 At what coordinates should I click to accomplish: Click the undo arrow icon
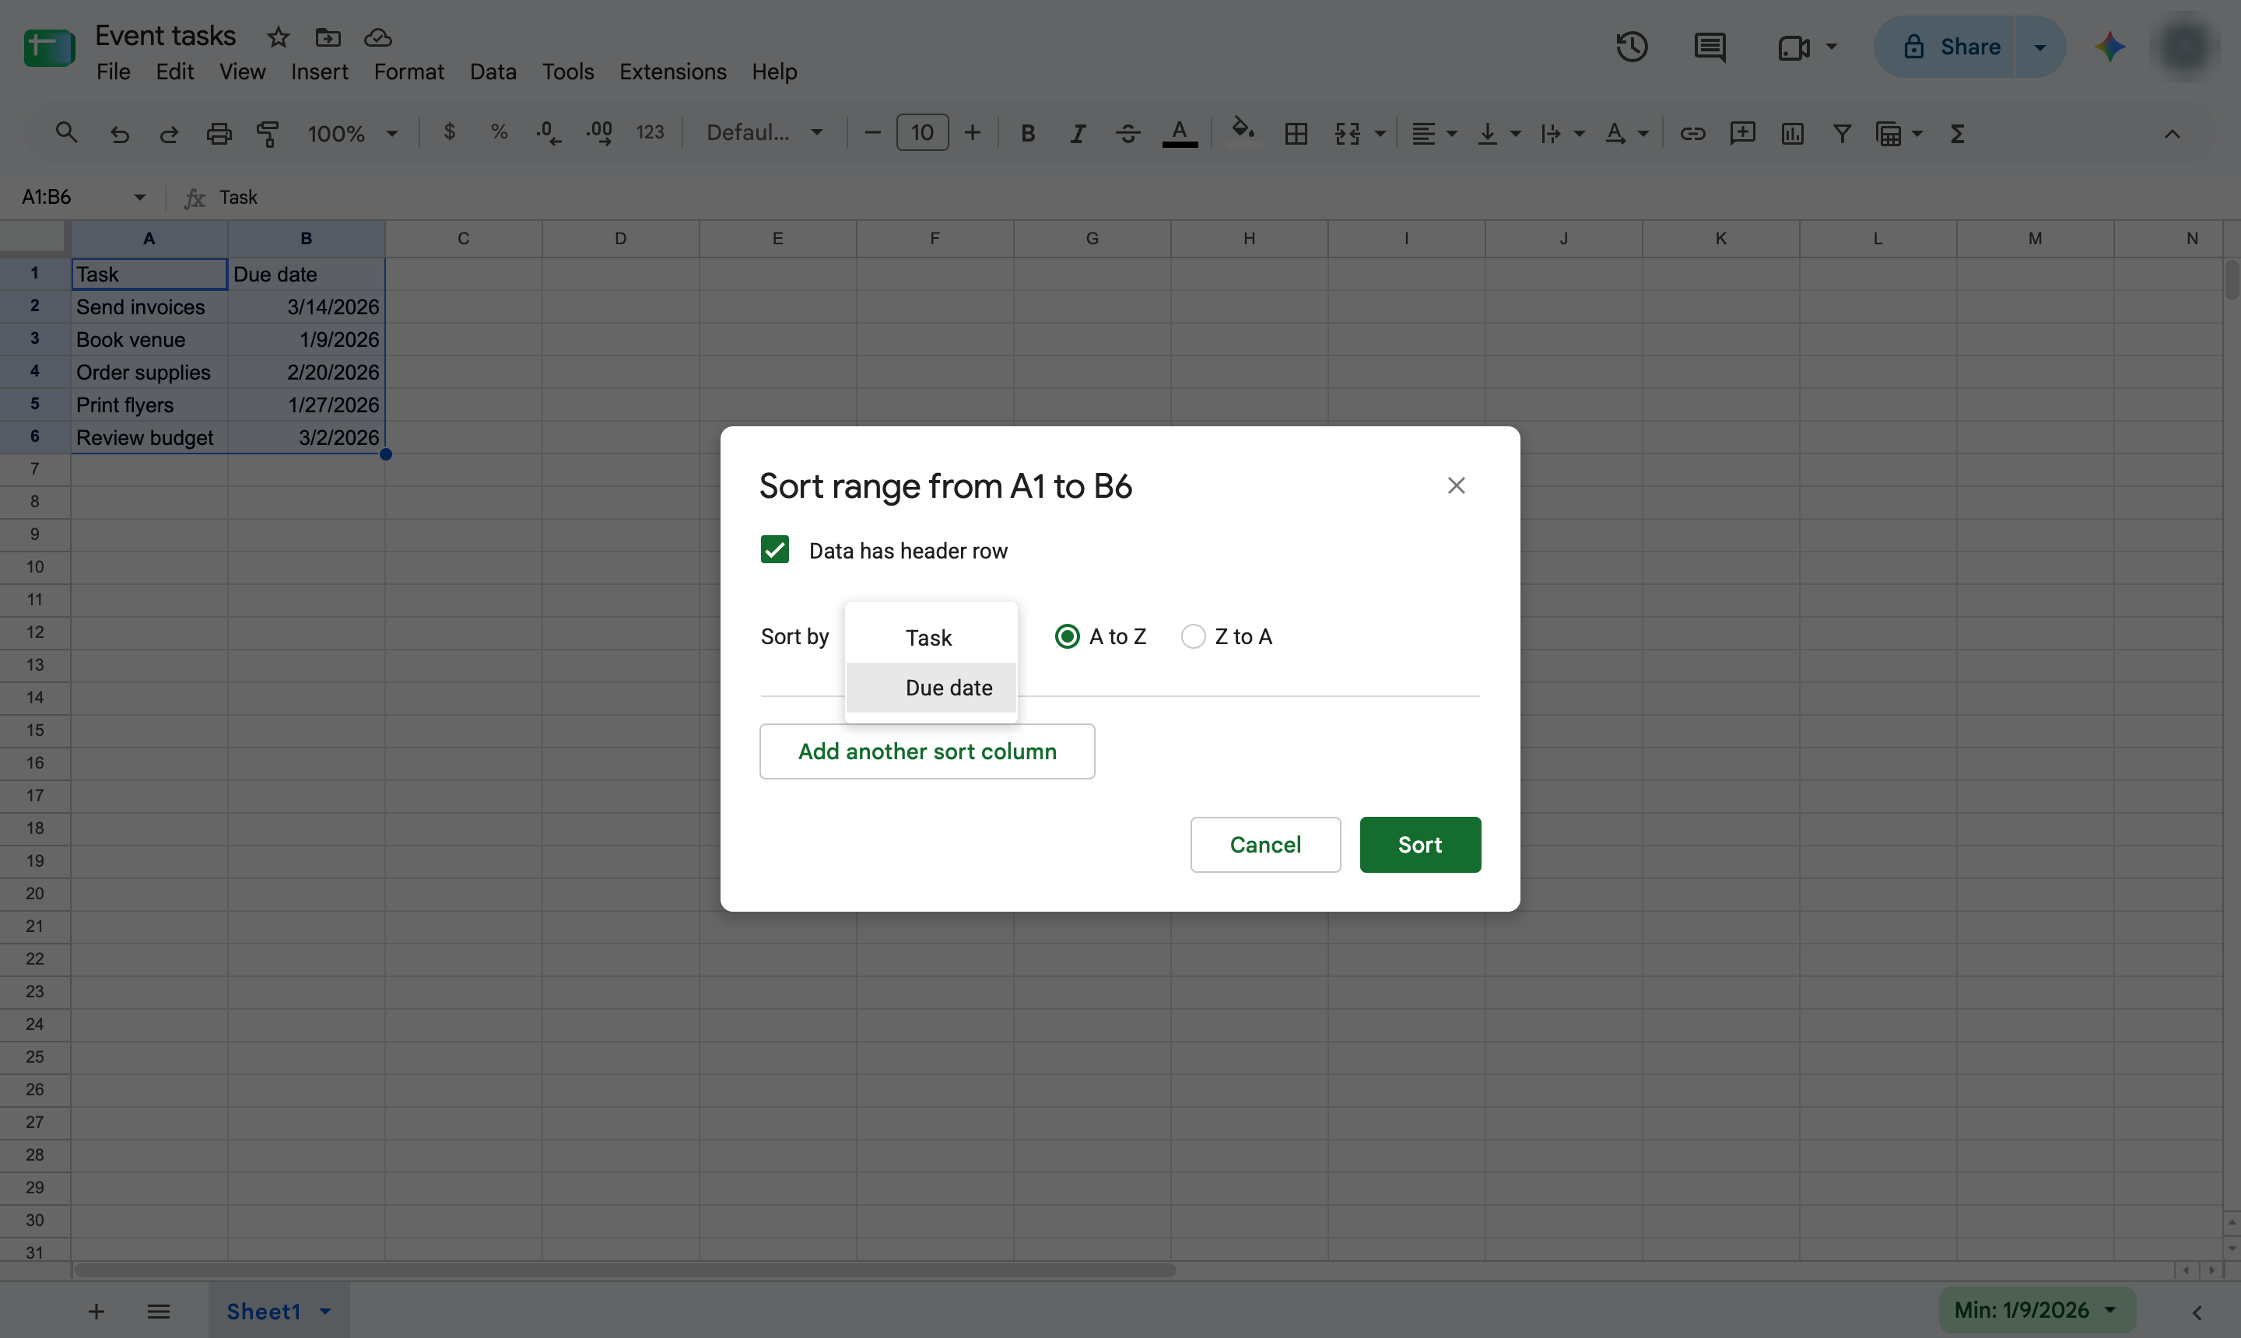click(x=119, y=134)
